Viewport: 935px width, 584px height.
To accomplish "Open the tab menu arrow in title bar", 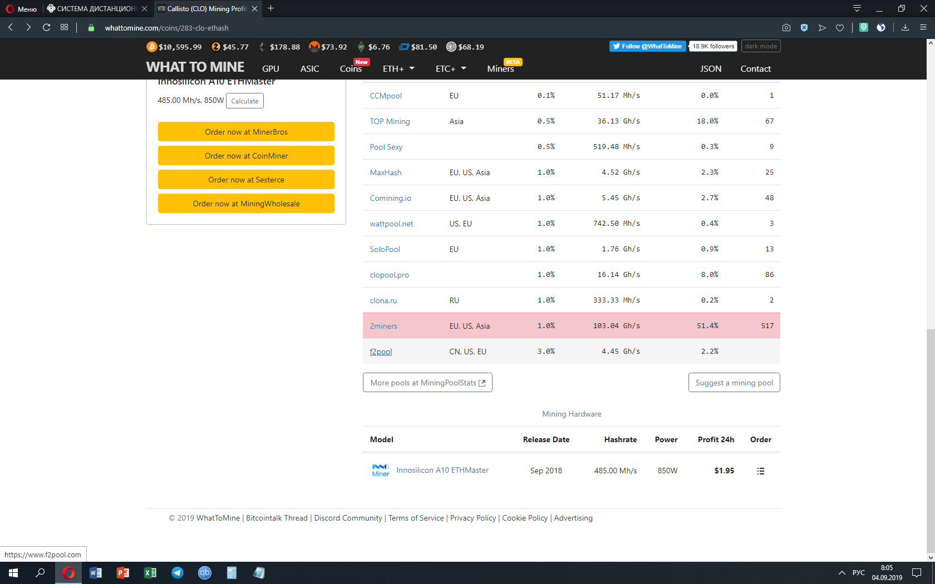I will tap(857, 8).
